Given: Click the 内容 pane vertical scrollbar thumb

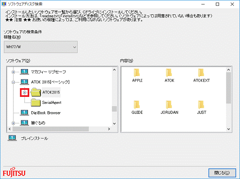Looking at the screenshot, I should (229, 88).
